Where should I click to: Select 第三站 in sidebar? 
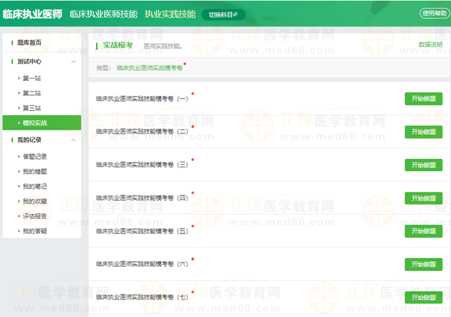pyautogui.click(x=31, y=108)
